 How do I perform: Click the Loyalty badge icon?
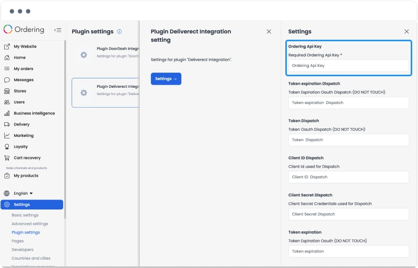pos(7,147)
